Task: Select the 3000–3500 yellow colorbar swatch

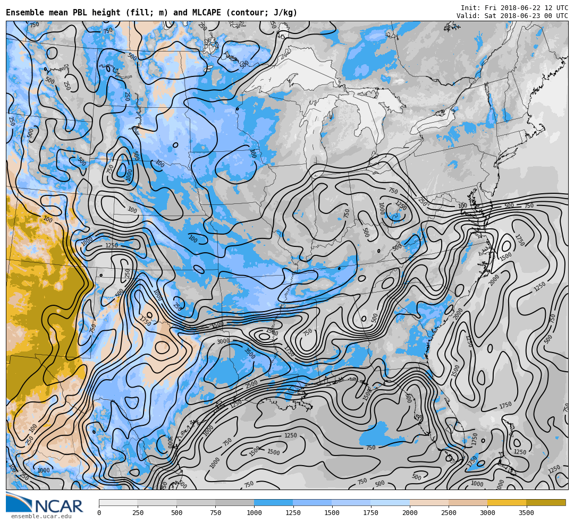Action: (x=507, y=502)
